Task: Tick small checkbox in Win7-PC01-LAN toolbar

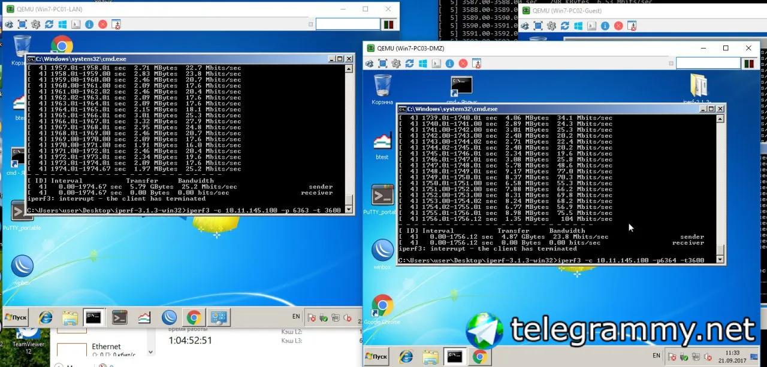Action: pyautogui.click(x=310, y=25)
